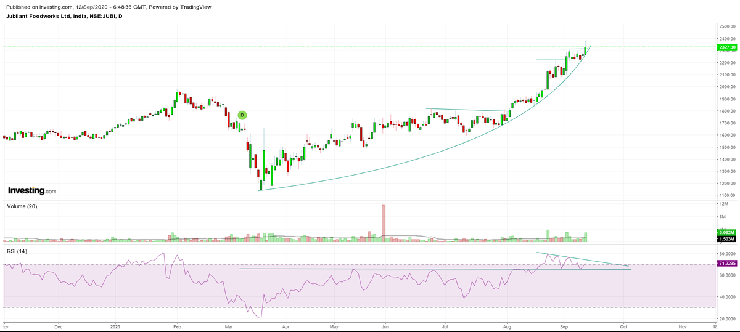Click the Published on Investing.com header line
Screen dimensions: 740x332
click(x=109, y=7)
